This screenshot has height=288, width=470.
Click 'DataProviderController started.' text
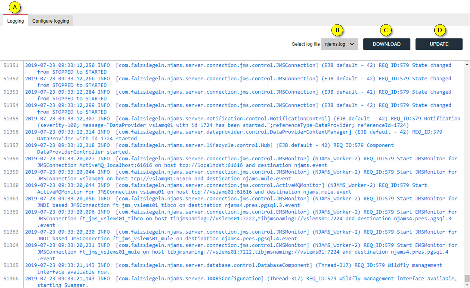pyautogui.click(x=84, y=152)
